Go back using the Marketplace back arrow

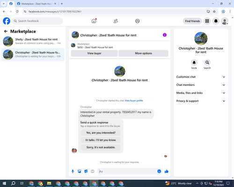(x=6, y=31)
